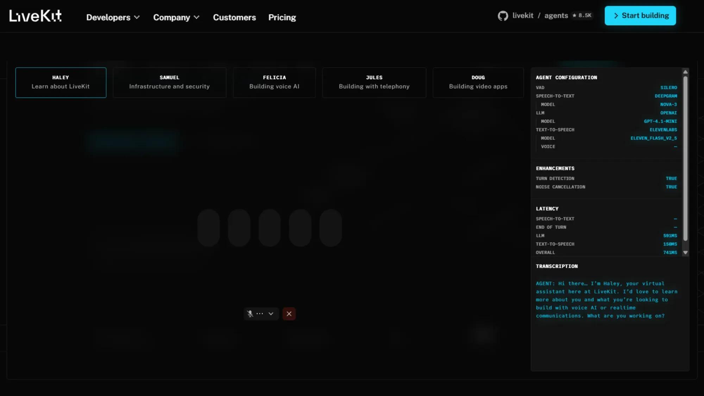Click the chevron icon inside Start building button
The height and width of the screenshot is (396, 704).
616,15
